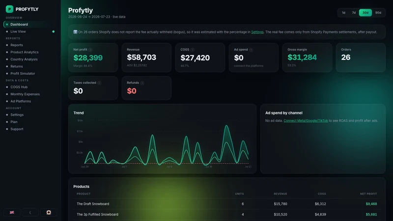Open the Plan page
This screenshot has width=393, height=221.
(x=30, y=122)
